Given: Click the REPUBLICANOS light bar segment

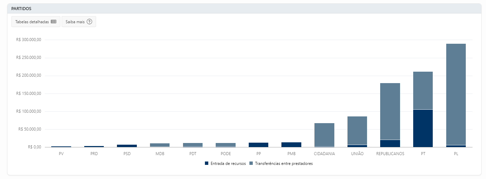Looking at the screenshot, I should coord(390,111).
